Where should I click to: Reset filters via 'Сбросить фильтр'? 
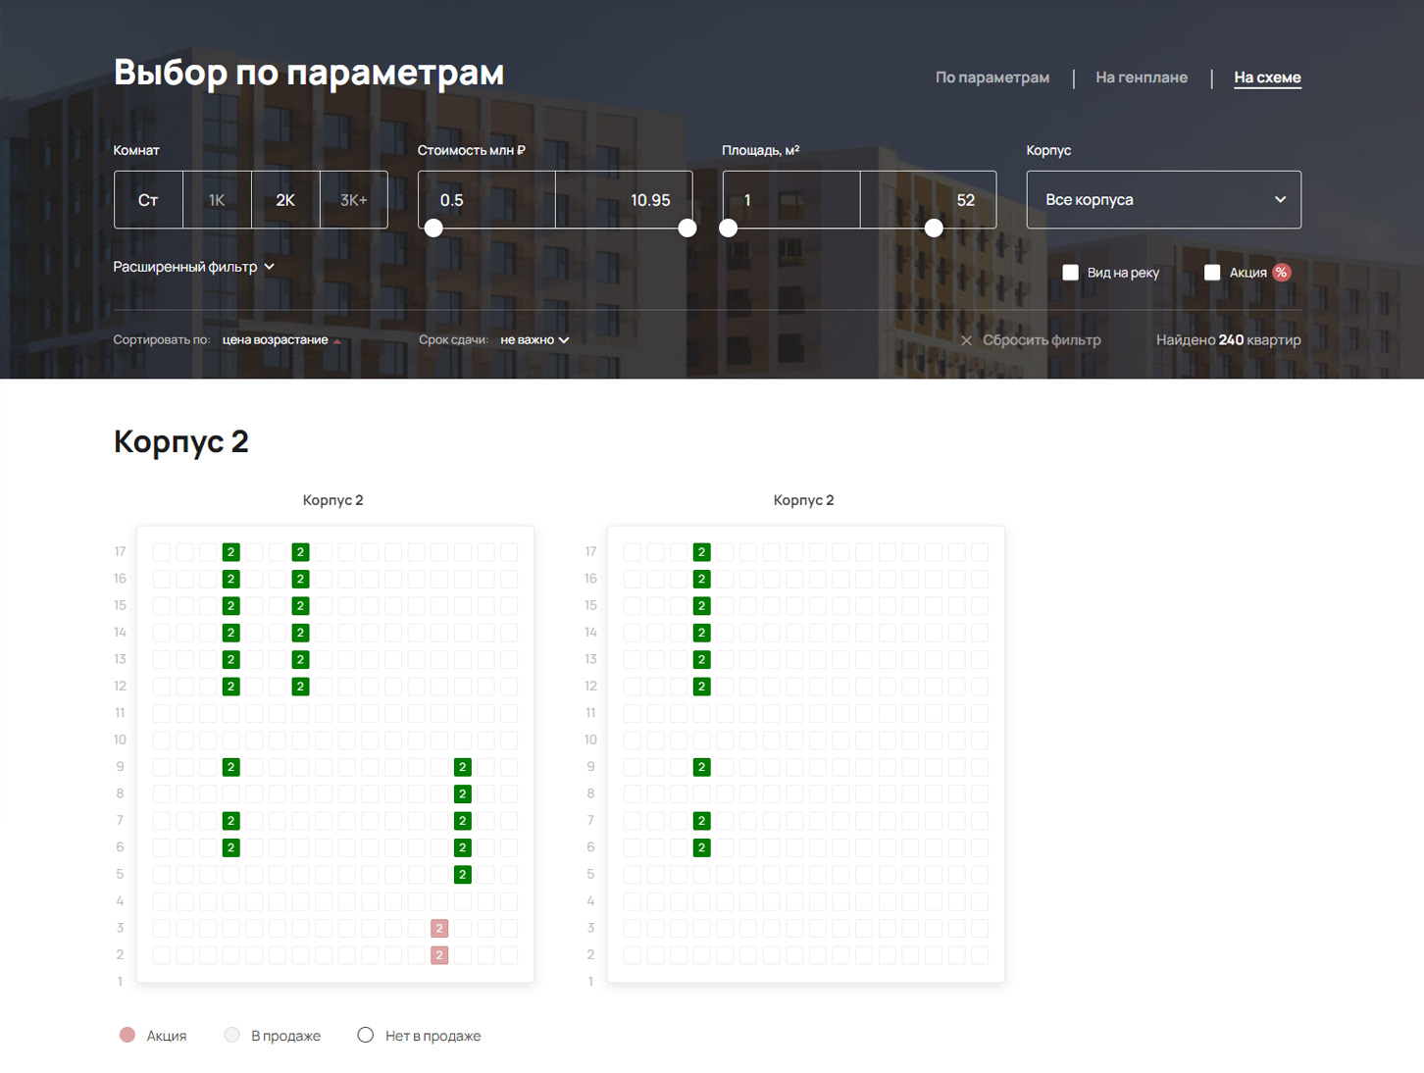pyautogui.click(x=1042, y=340)
